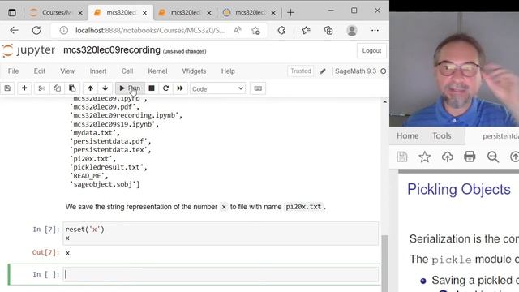Cut selected cells with scissors icon
This screenshot has width=519, height=292.
[41, 88]
